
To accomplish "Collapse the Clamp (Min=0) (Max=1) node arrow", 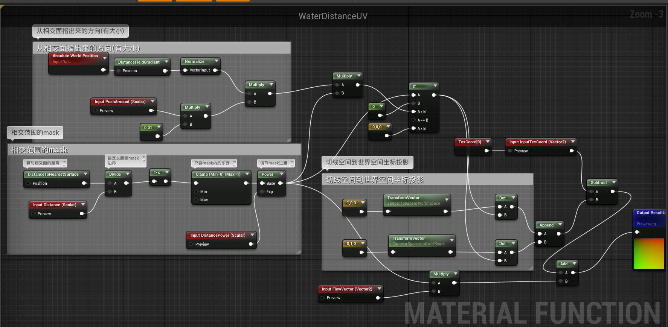I will point(247,174).
